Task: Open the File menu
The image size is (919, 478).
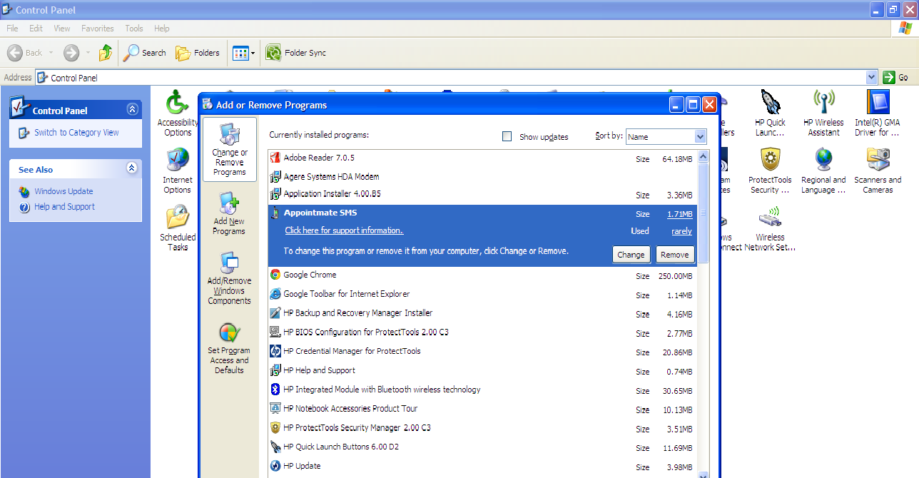Action: [12, 29]
